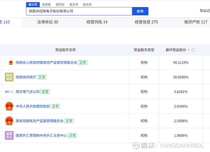This screenshot has height=152, width=210.
Task: Open 陕西省人民政府国有资产监督管理委员会 shareholder link
Action: pyautogui.click(x=46, y=62)
